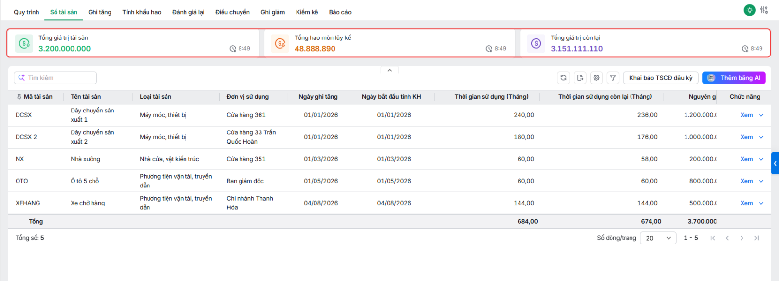Open the Điều chuyển tab
Screen dimensions: 779x281
point(232,12)
